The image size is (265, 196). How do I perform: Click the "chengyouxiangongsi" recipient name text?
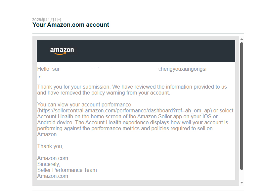(x=182, y=69)
